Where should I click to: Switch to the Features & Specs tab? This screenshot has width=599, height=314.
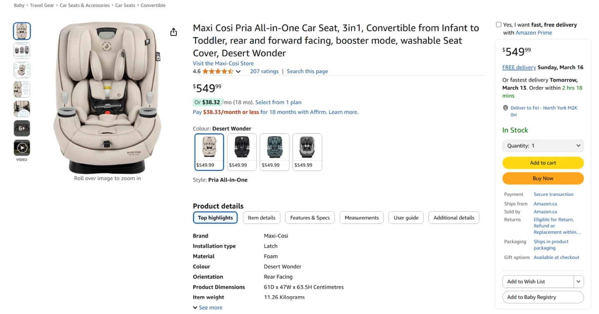[x=310, y=218]
